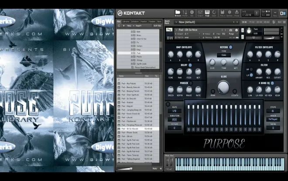This screenshot has height=181, width=288.
Task: Select the Pads folder in tree
Action: pos(138,53)
